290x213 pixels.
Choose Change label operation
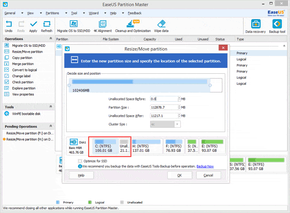point(21,76)
